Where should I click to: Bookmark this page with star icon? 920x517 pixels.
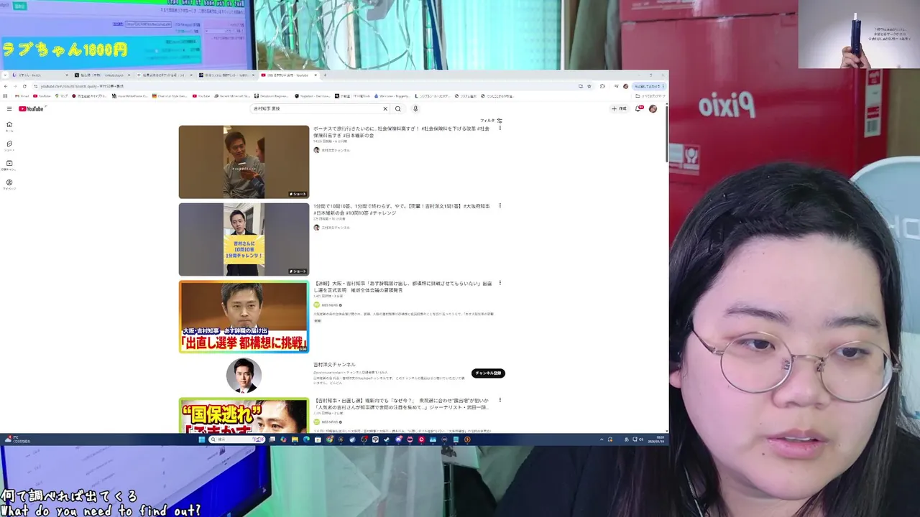tap(589, 86)
